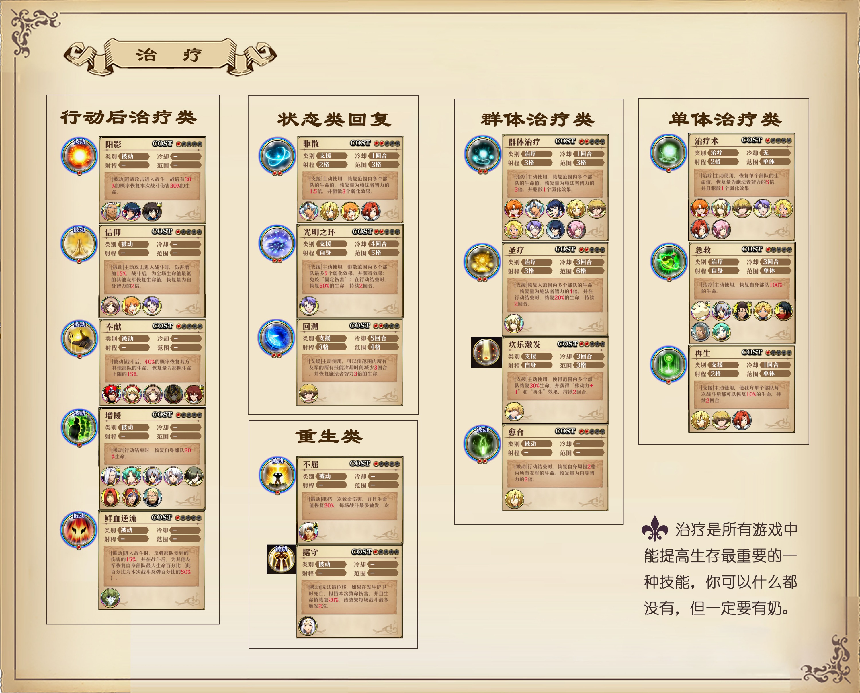860x693 pixels.
Task: Open the 行动后治疗类 section heading
Action: (x=129, y=117)
